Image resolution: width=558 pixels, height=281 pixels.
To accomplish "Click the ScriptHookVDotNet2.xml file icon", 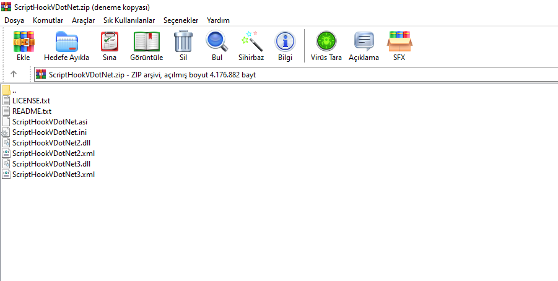I will [6, 153].
